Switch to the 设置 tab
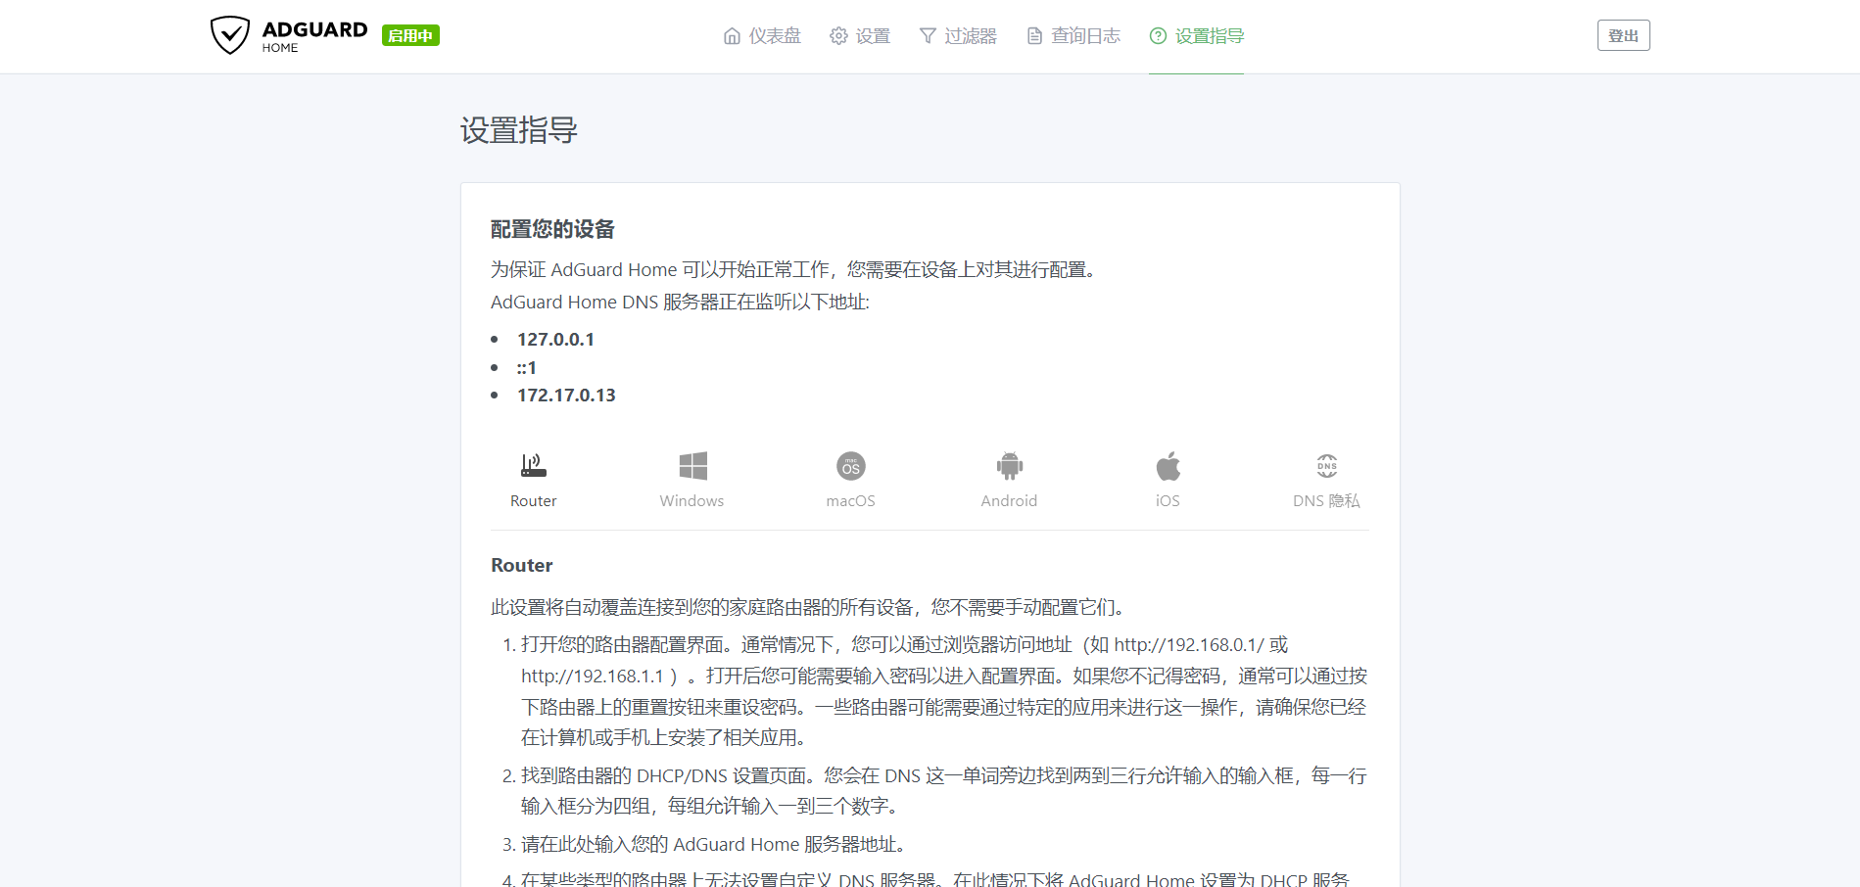Screen dimensions: 1860x887 coord(872,35)
